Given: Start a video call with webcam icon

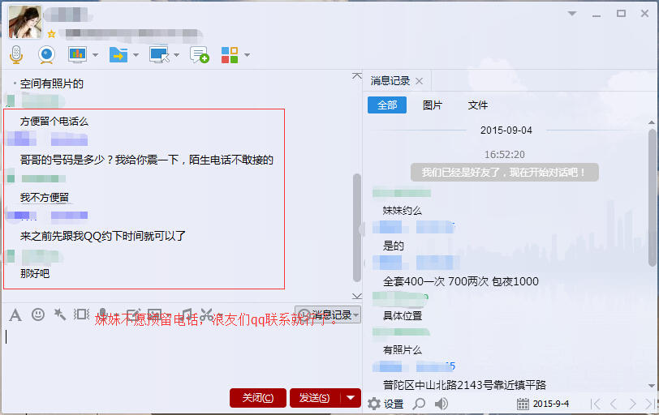Looking at the screenshot, I should (46, 54).
